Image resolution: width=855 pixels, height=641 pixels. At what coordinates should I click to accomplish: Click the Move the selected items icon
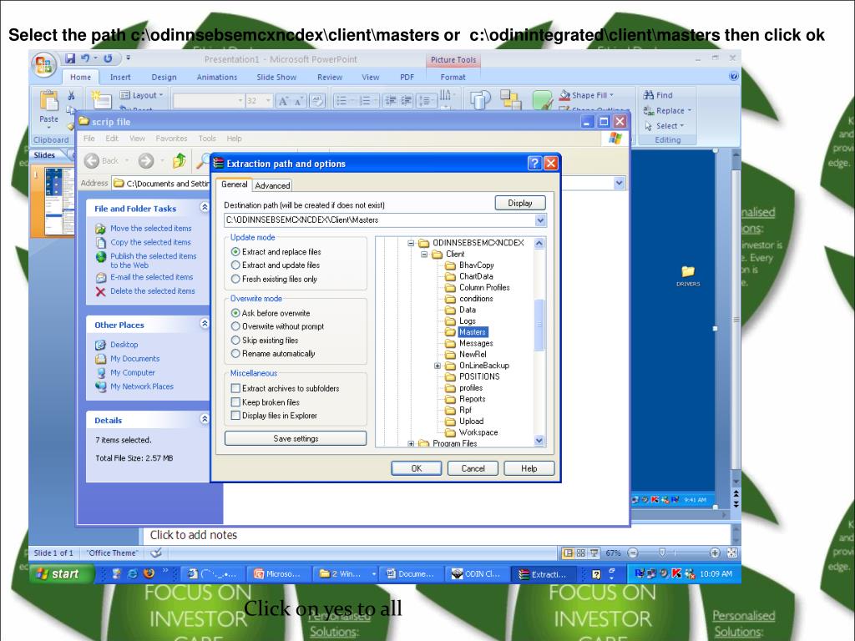(x=101, y=229)
